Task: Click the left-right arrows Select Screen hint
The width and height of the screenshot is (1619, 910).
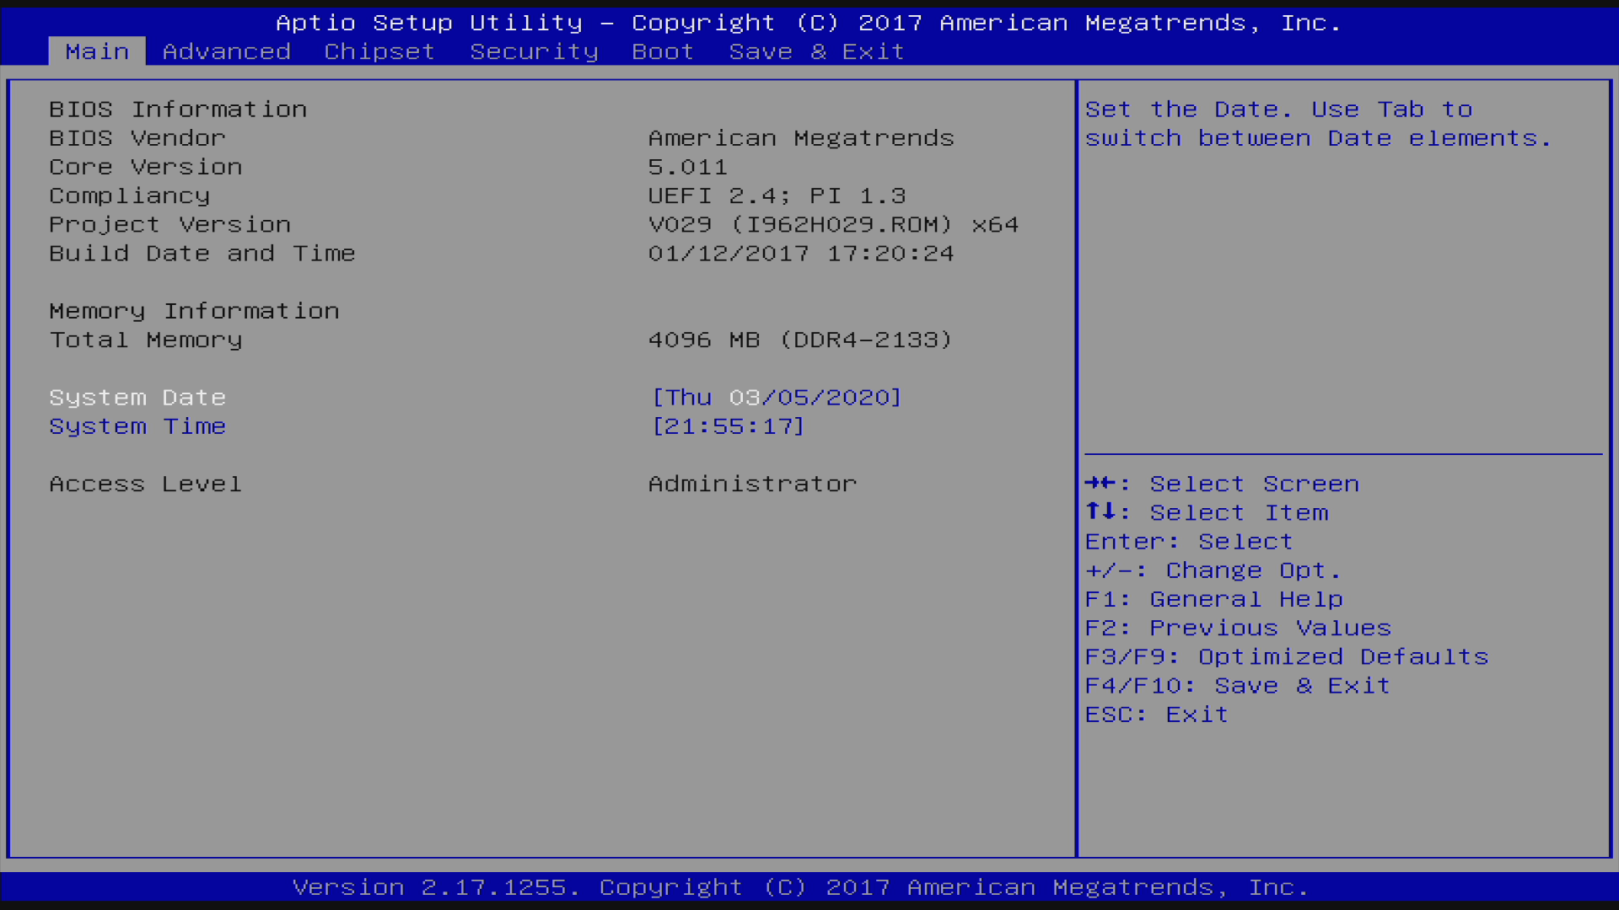Action: [x=1222, y=484]
